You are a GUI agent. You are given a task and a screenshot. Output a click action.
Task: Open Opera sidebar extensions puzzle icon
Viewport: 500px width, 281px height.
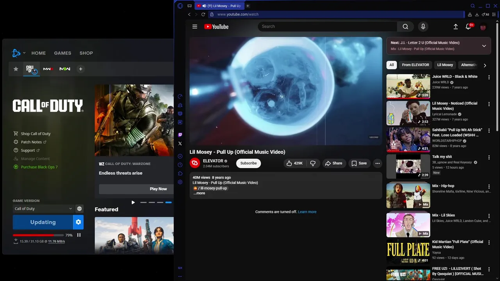[x=180, y=173]
